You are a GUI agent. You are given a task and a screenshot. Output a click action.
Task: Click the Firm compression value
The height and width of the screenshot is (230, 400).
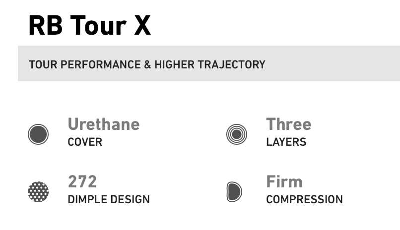tap(284, 181)
